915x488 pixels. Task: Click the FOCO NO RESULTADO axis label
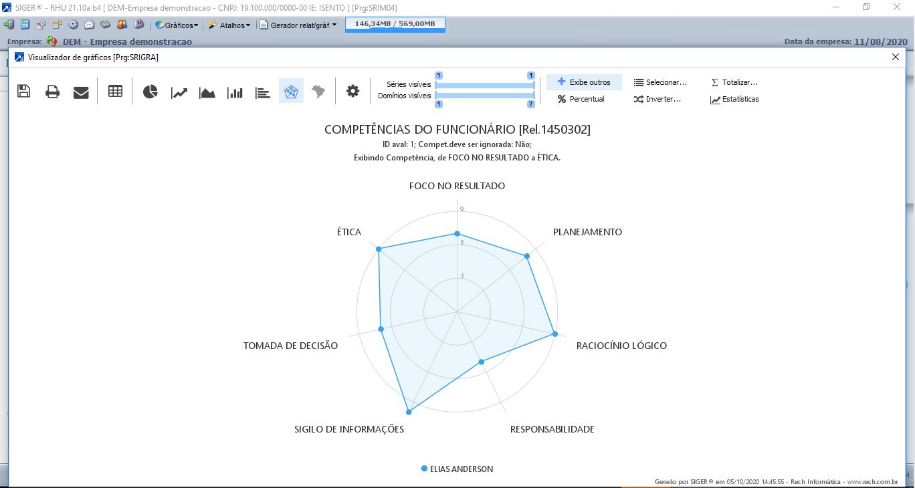(457, 186)
